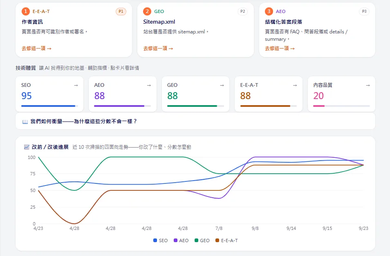Click the 9/23 date on chart axis
This screenshot has width=390, height=256.
pos(363,228)
